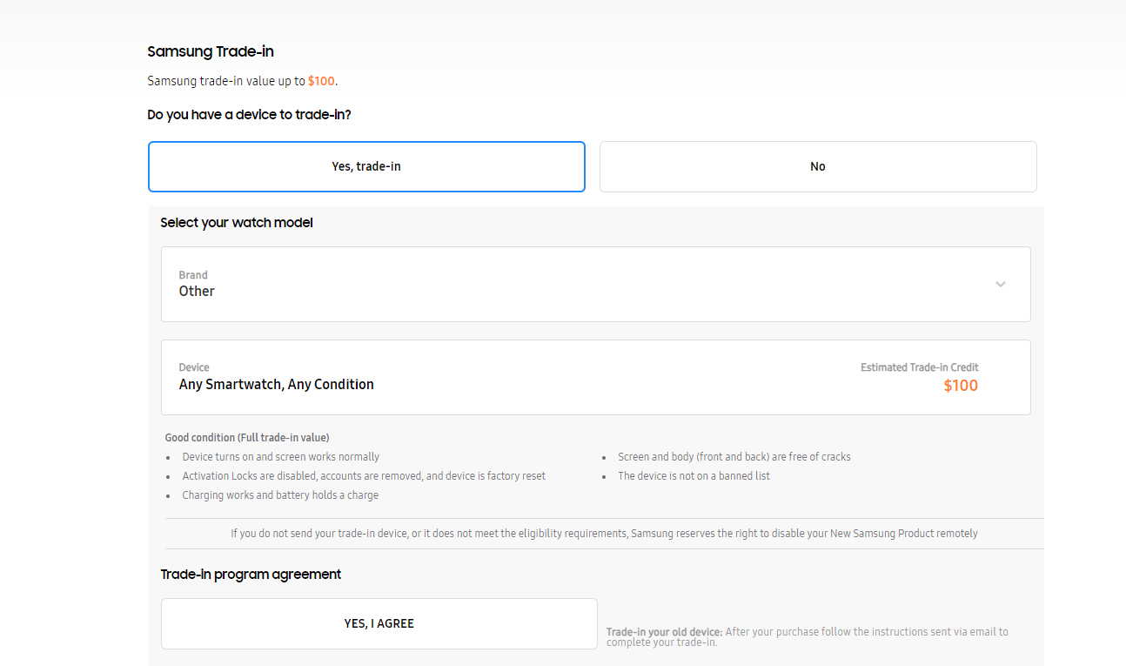Click the "Trade-in your old device" instructions text
The image size is (1126, 666).
click(x=808, y=637)
